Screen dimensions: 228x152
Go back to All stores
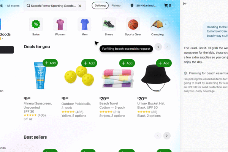tap(13, 6)
